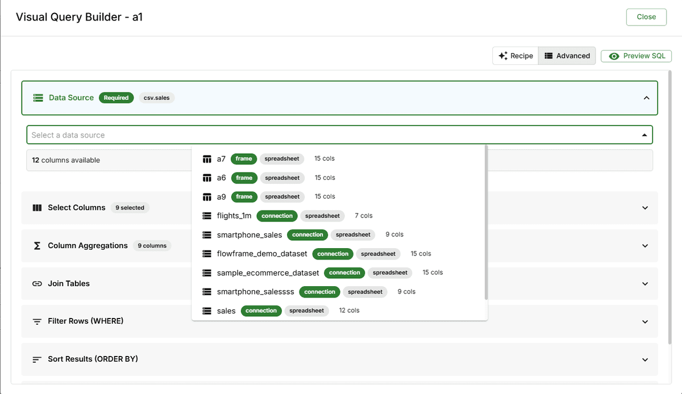Click the sort icon beside Sort Results

point(36,359)
